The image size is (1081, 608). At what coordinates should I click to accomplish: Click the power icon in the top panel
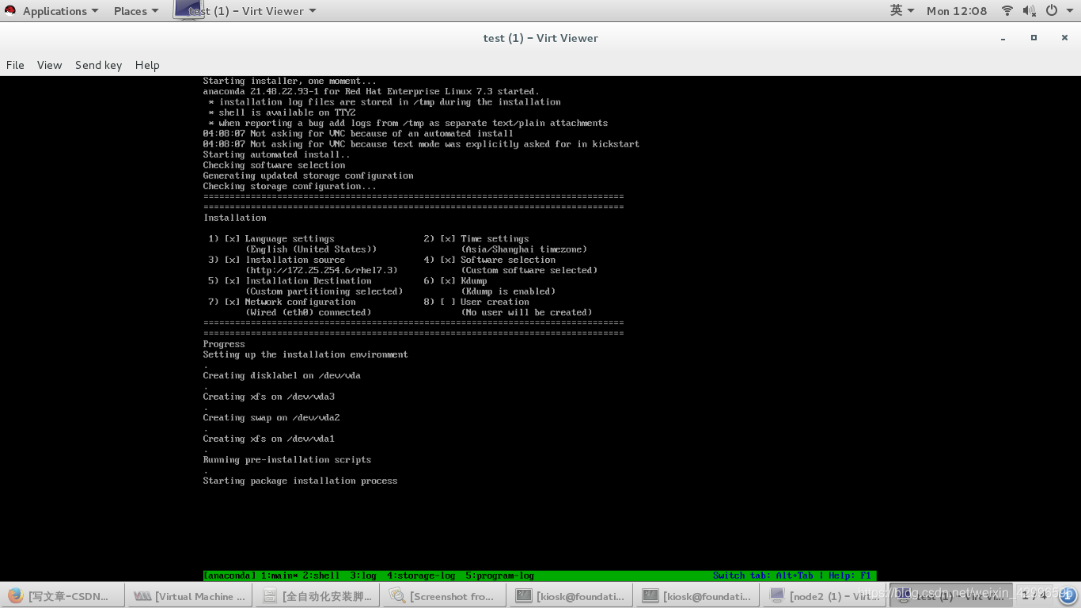(1052, 11)
